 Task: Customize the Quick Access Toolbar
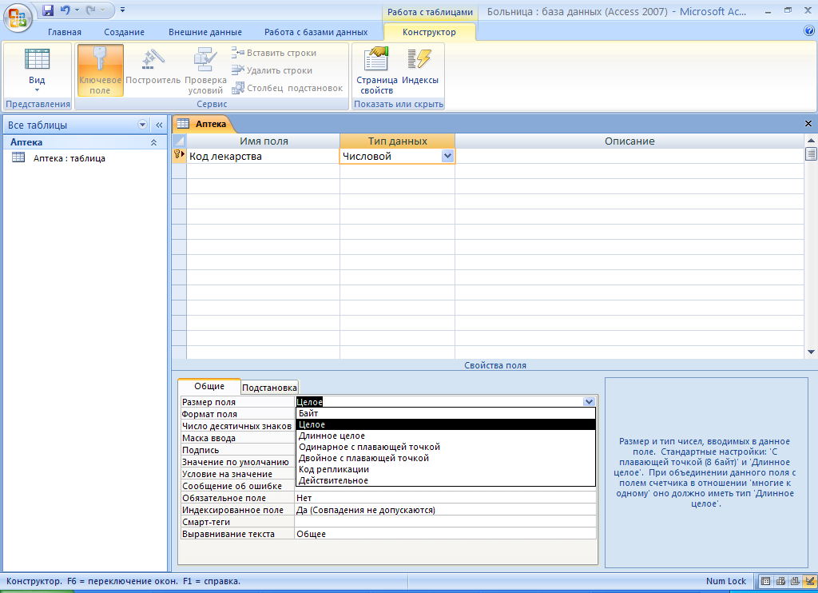click(x=122, y=10)
